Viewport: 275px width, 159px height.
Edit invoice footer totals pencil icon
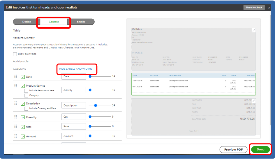pyautogui.click(x=254, y=101)
